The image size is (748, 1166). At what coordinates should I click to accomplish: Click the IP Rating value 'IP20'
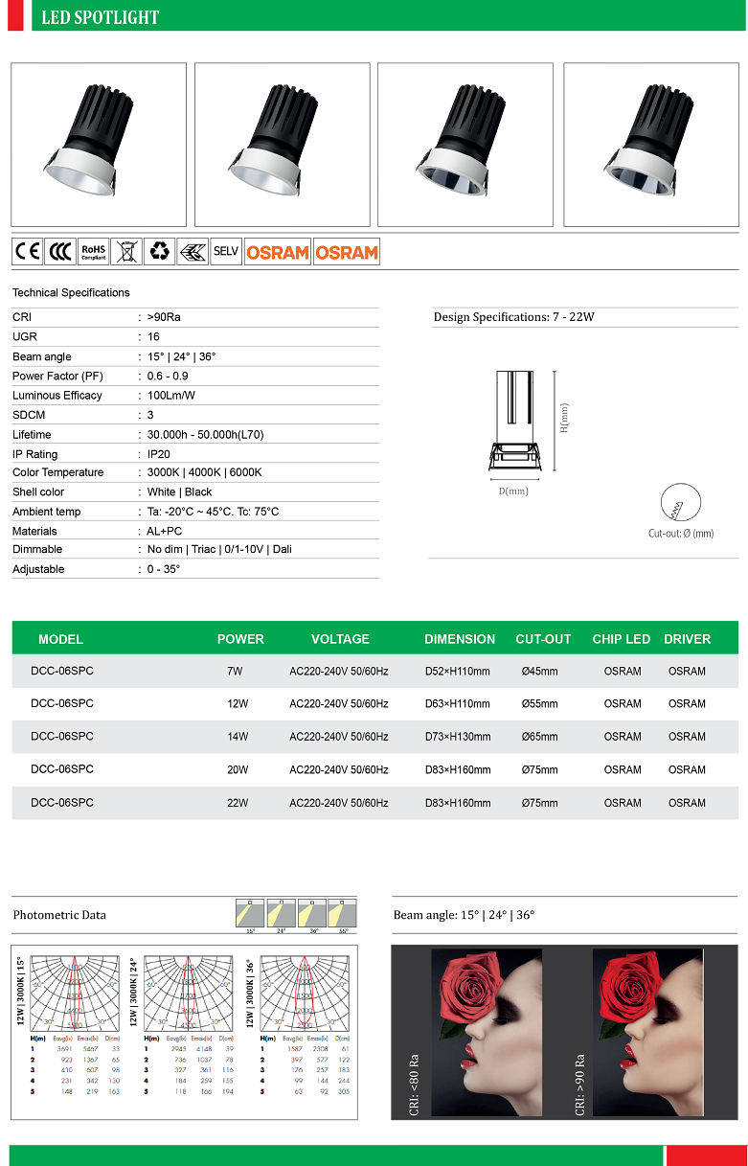point(159,454)
